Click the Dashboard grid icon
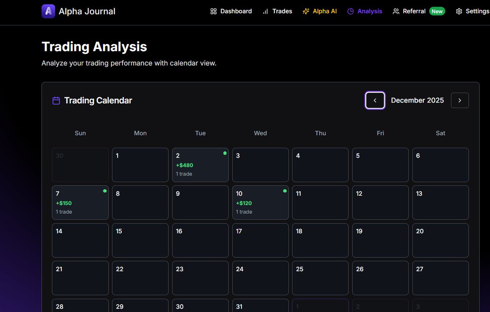The width and height of the screenshot is (490, 312). click(213, 11)
